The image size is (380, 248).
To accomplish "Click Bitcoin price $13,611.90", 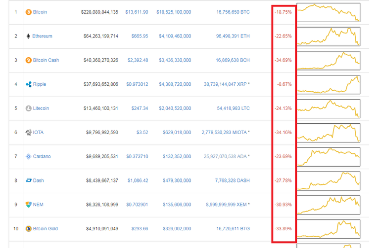I will (137, 12).
